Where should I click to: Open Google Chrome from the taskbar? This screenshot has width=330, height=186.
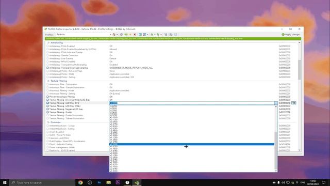coord(80,182)
